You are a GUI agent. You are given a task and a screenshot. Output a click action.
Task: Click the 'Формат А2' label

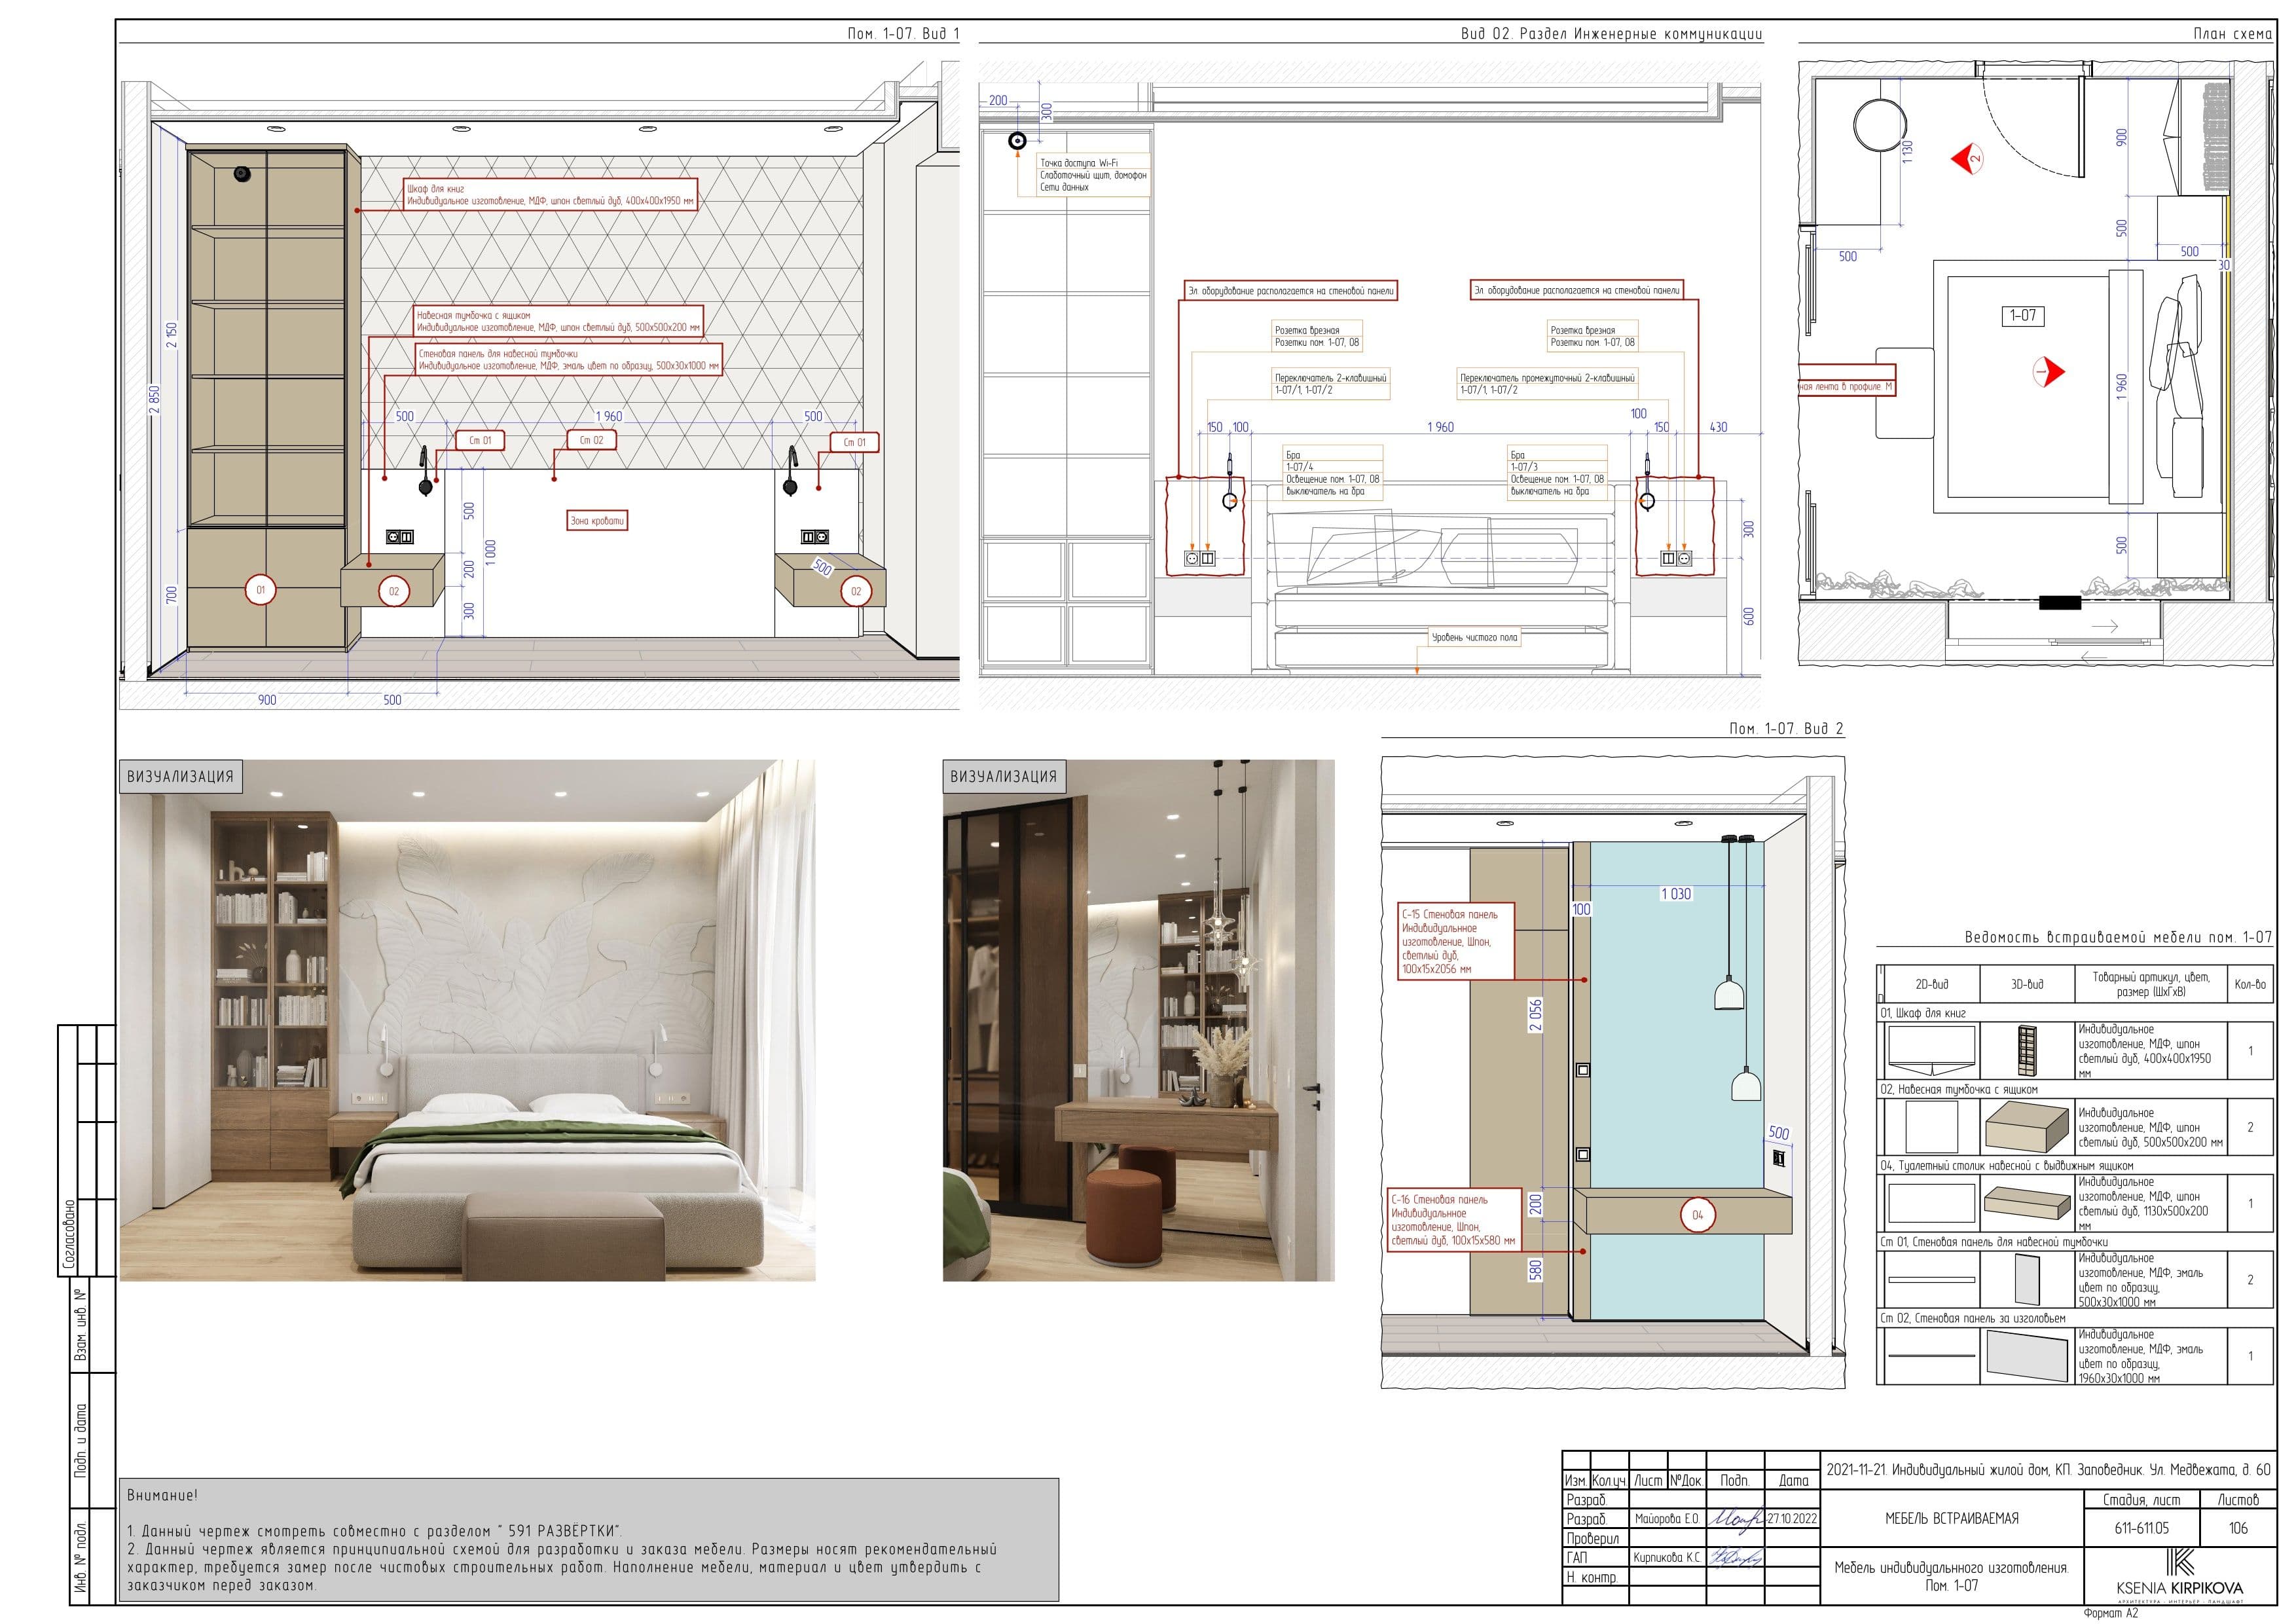point(2110,1614)
